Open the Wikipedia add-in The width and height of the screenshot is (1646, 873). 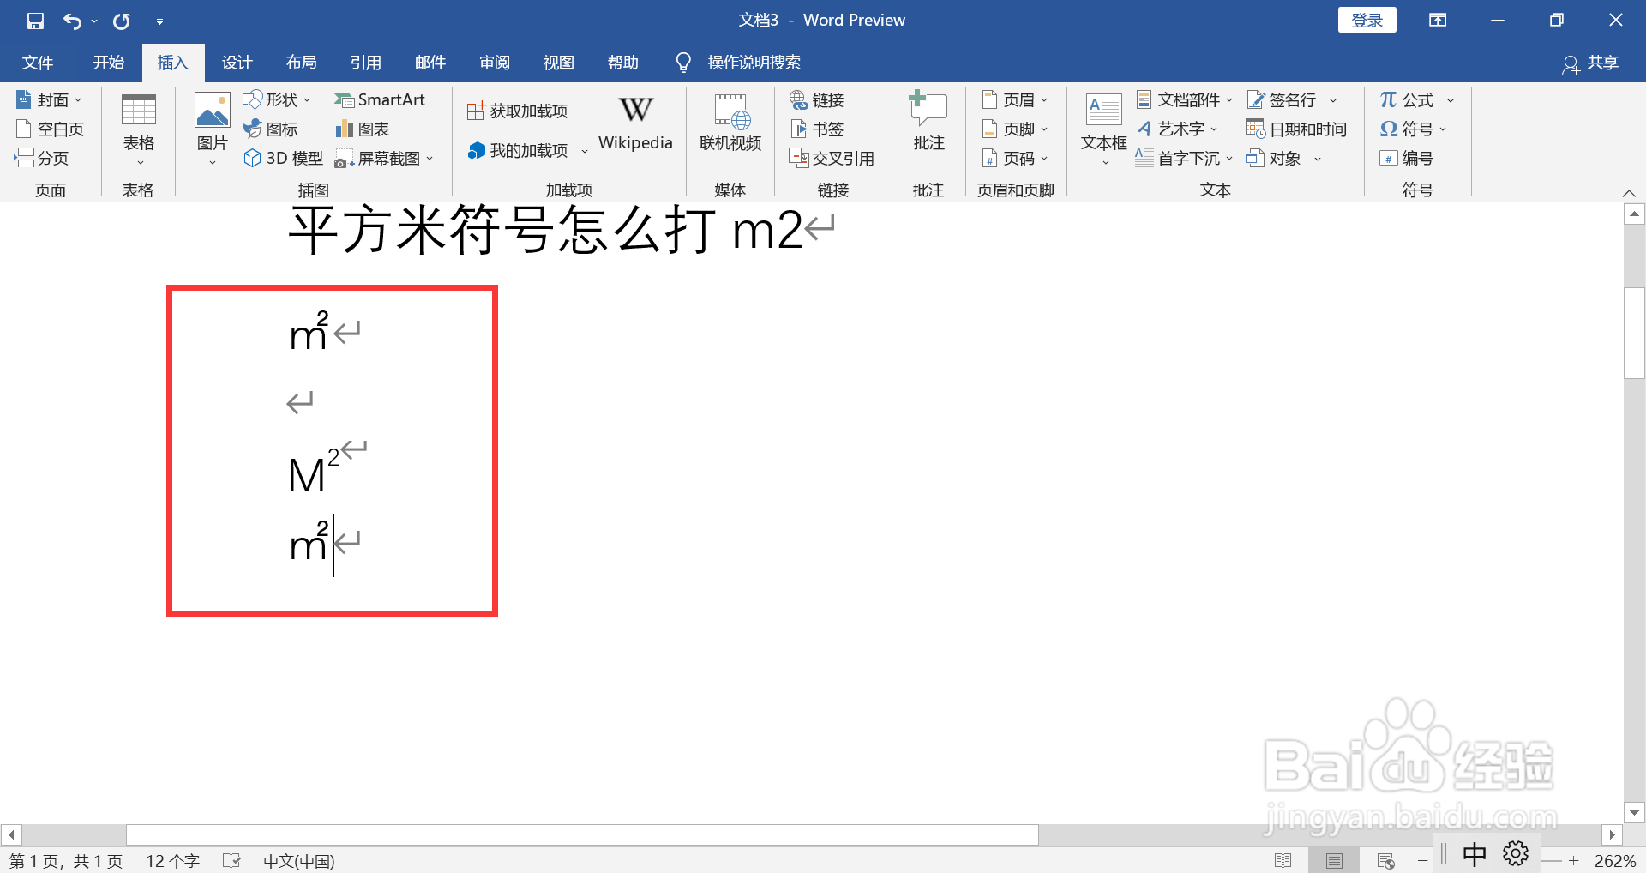(x=634, y=124)
